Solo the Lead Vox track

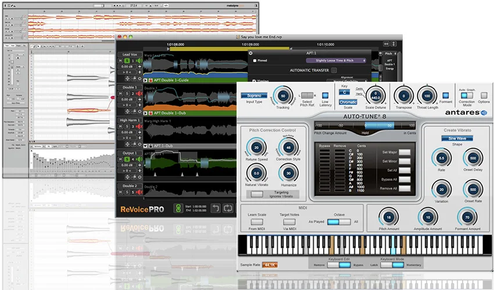point(127,61)
